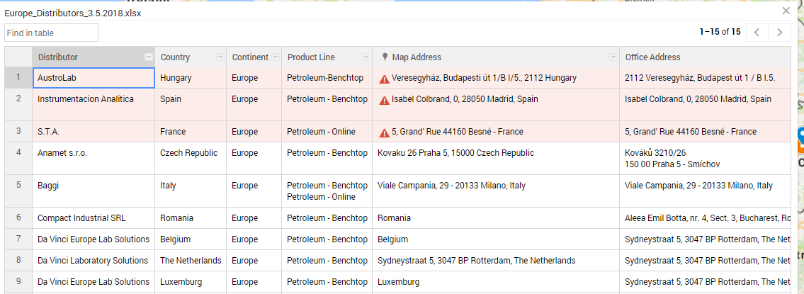Click the warning icon in the Instrumentacion Analitica row
This screenshot has width=804, height=294.
point(384,101)
